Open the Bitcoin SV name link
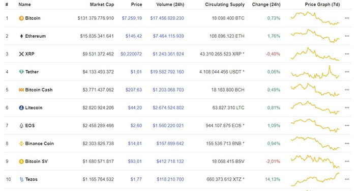The width and height of the screenshot is (356, 191). point(36,161)
